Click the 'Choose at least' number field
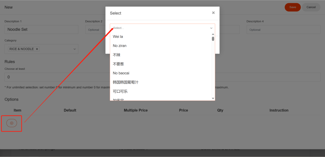Viewport: 325px width, 157px height. (57, 77)
